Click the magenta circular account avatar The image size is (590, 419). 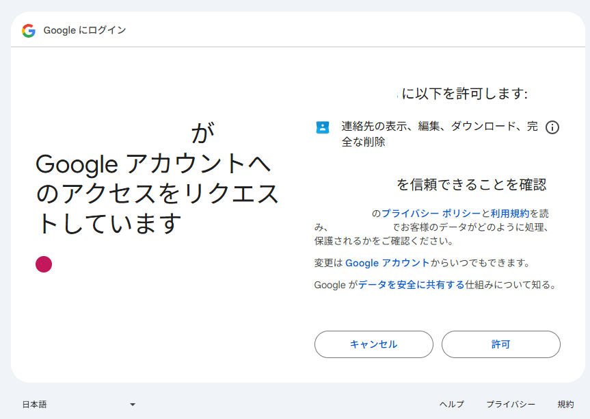(x=44, y=264)
